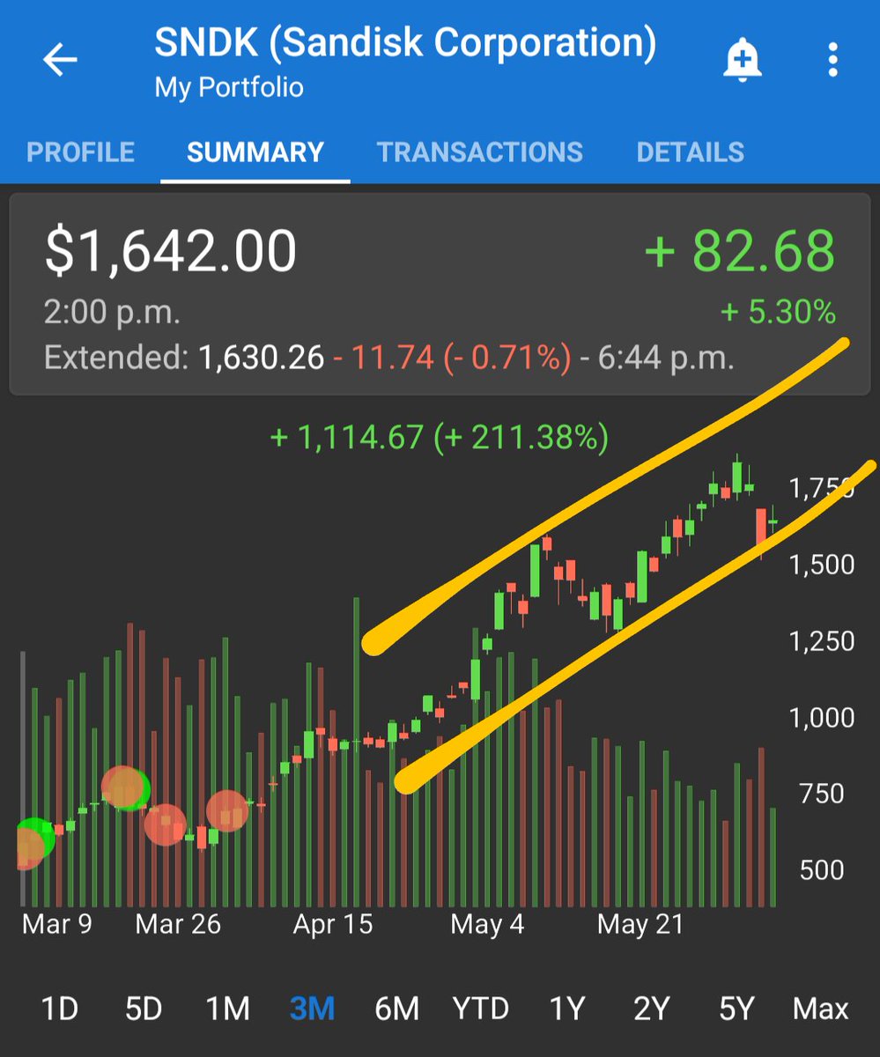The image size is (880, 1057).
Task: Select the SUMMARY tab
Action: [x=255, y=152]
